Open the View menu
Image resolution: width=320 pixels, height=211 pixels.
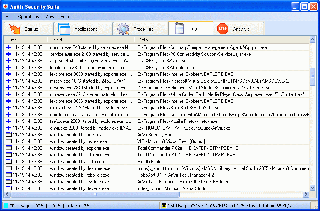(50, 17)
